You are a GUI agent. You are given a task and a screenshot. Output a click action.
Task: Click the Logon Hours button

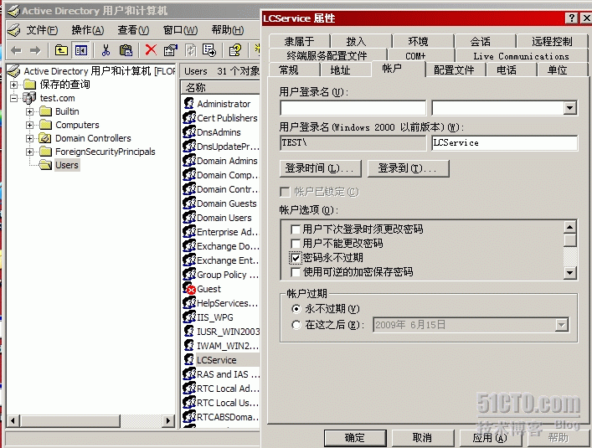click(x=320, y=168)
